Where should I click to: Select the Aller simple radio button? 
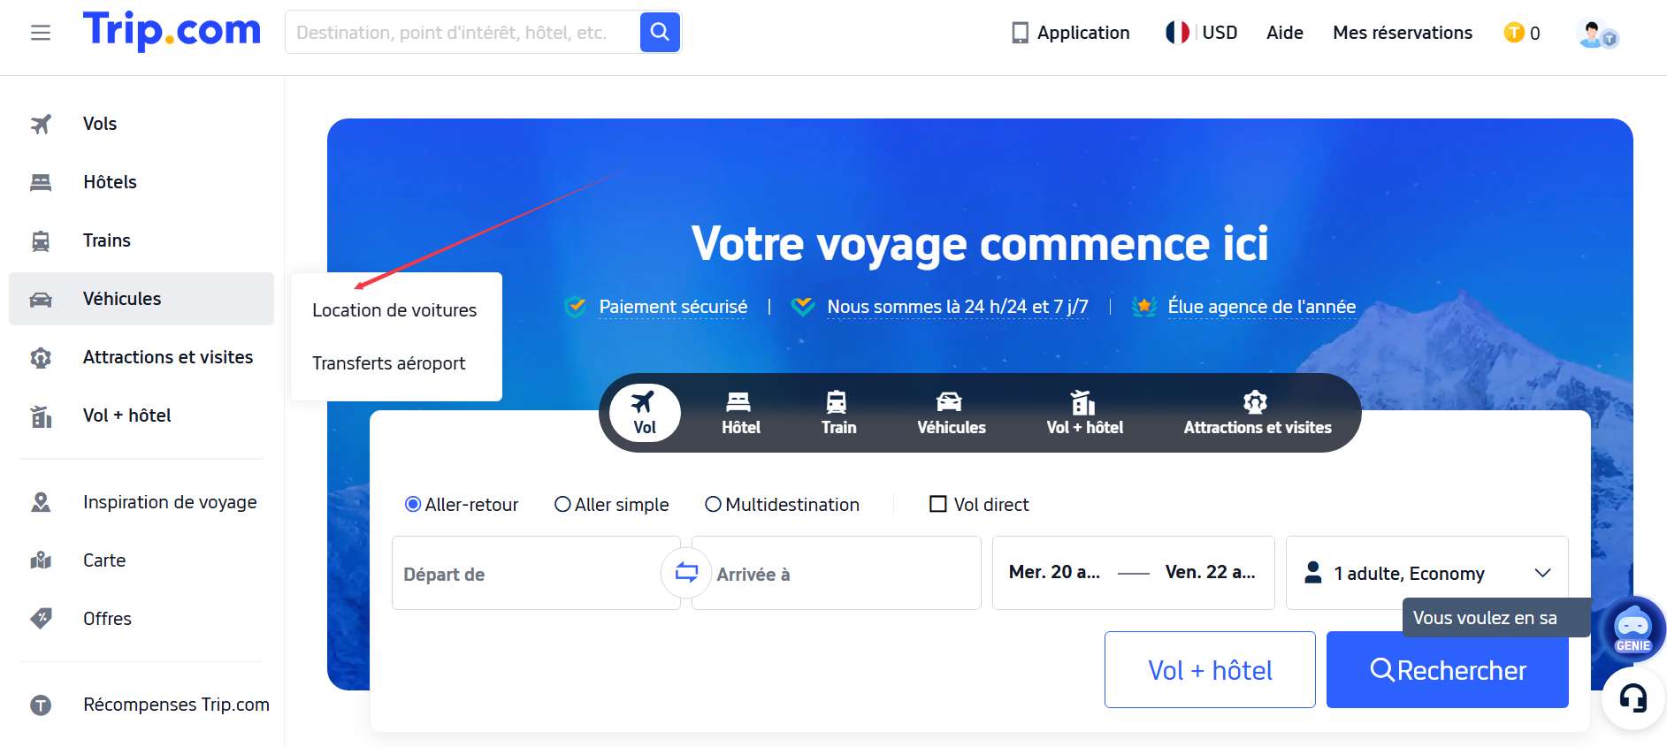click(562, 505)
